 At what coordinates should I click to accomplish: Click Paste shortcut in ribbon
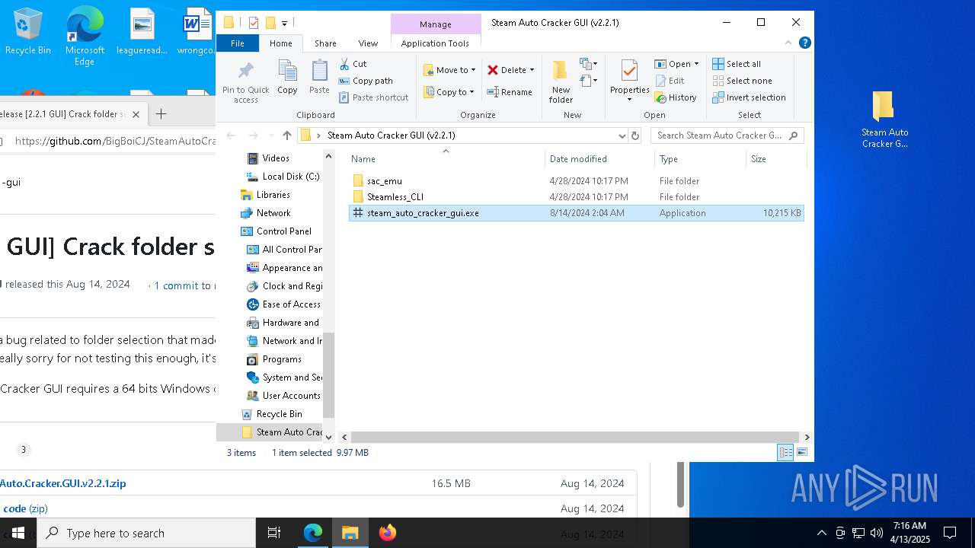pyautogui.click(x=374, y=97)
